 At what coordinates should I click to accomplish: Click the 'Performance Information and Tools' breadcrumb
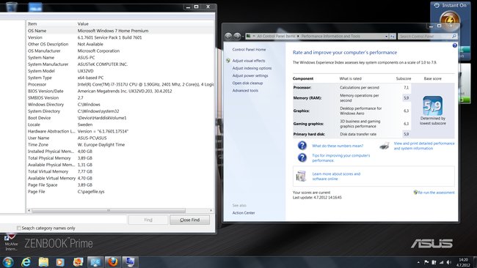tap(331, 36)
